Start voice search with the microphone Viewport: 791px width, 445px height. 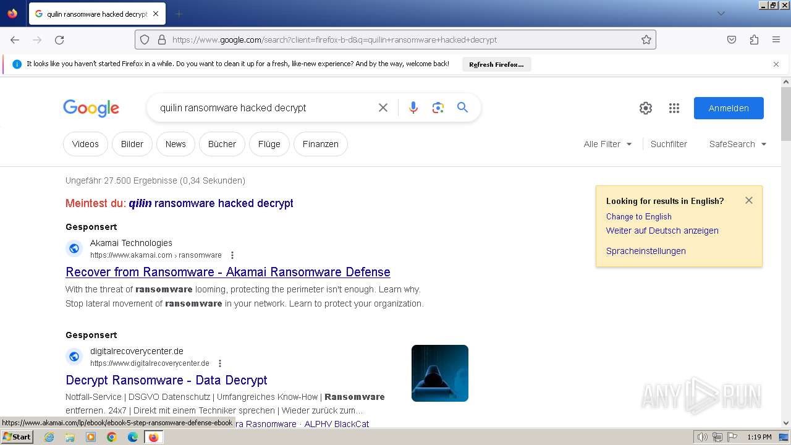click(413, 108)
